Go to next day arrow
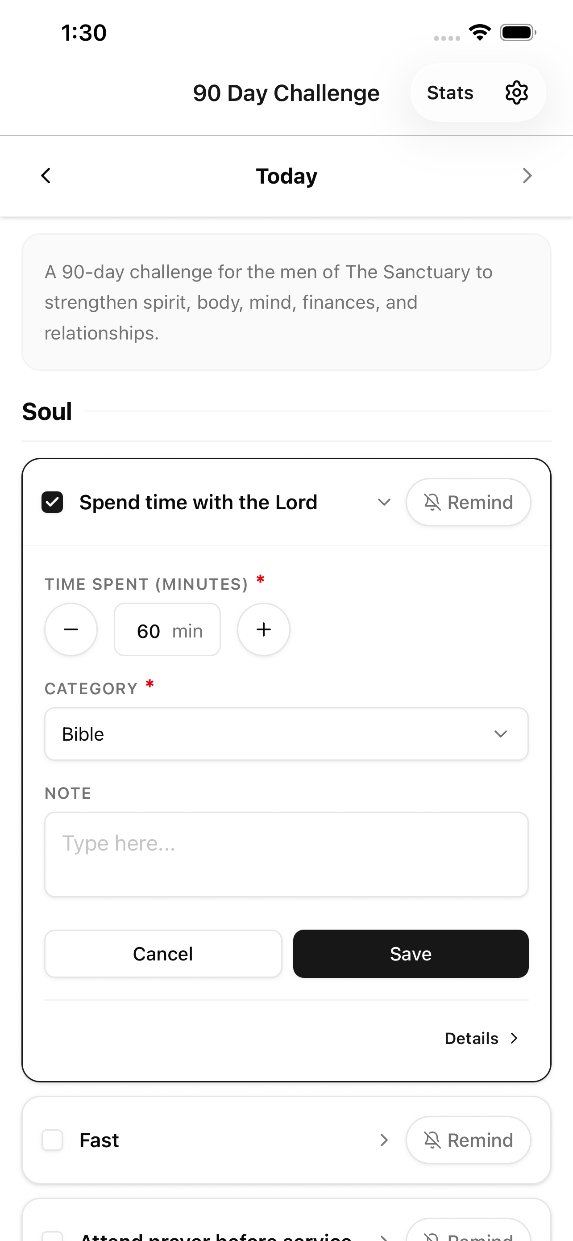Screen dimensions: 573x1241 point(527,176)
